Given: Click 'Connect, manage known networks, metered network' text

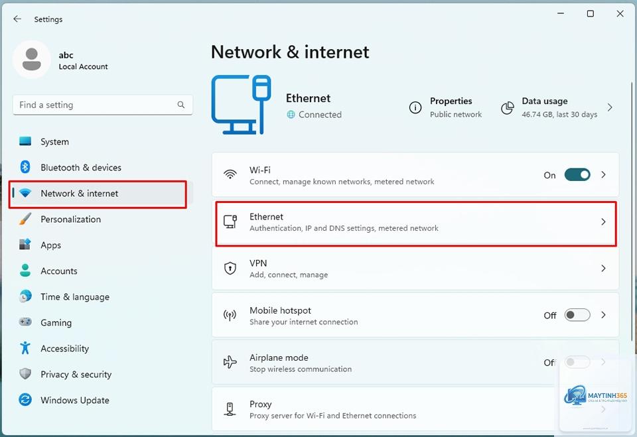Looking at the screenshot, I should coord(342,182).
